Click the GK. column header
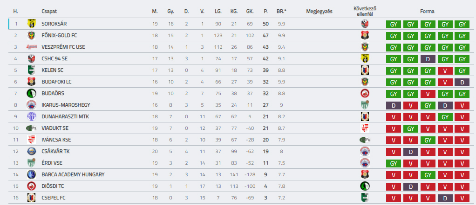This screenshot has height=205, width=476. (250, 11)
